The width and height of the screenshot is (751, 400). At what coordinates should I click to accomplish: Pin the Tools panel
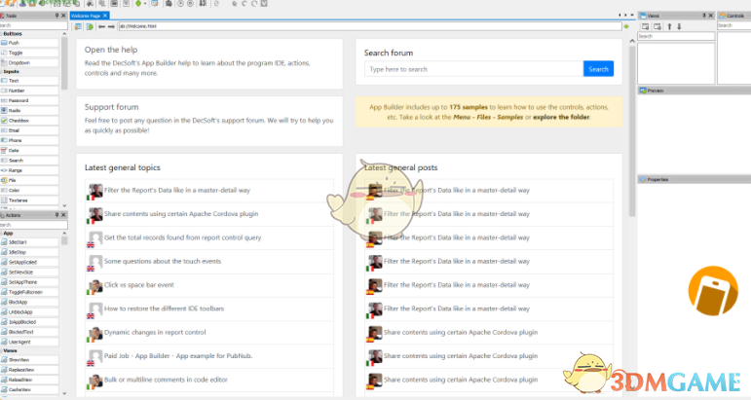pos(57,16)
